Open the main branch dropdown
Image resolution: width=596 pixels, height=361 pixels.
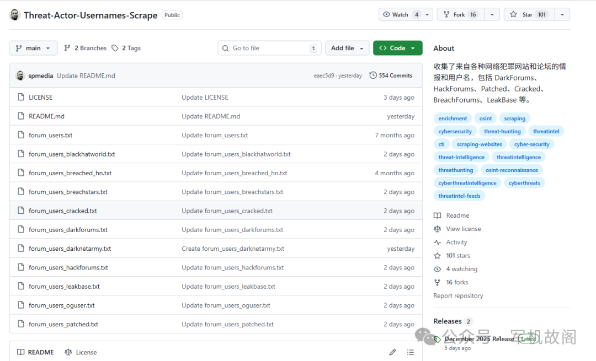click(x=33, y=49)
